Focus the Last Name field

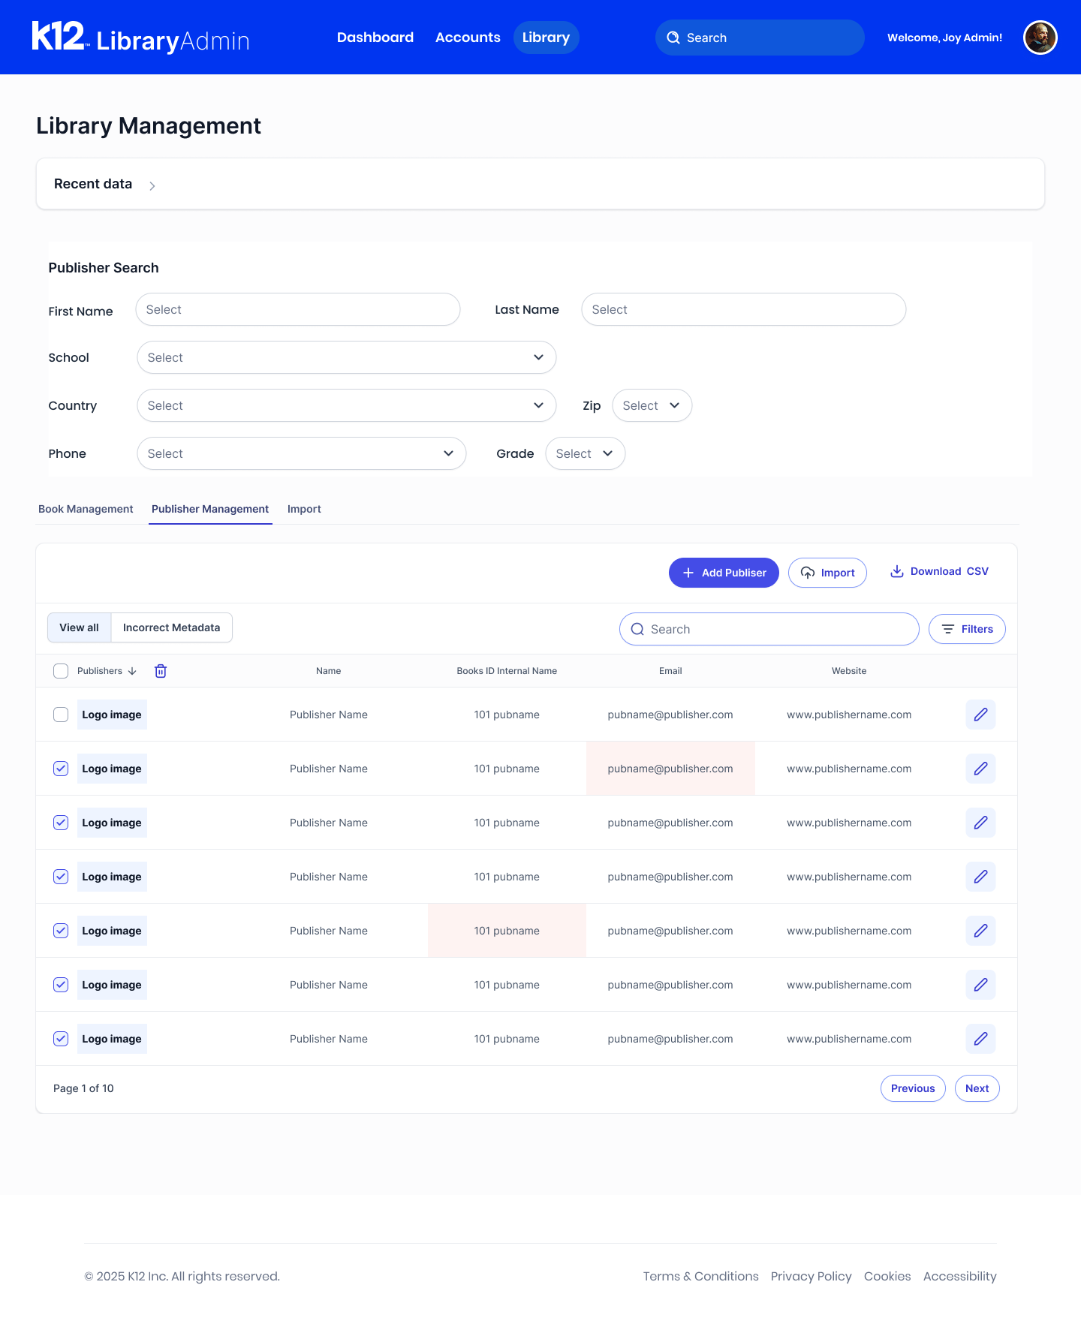[x=744, y=309]
